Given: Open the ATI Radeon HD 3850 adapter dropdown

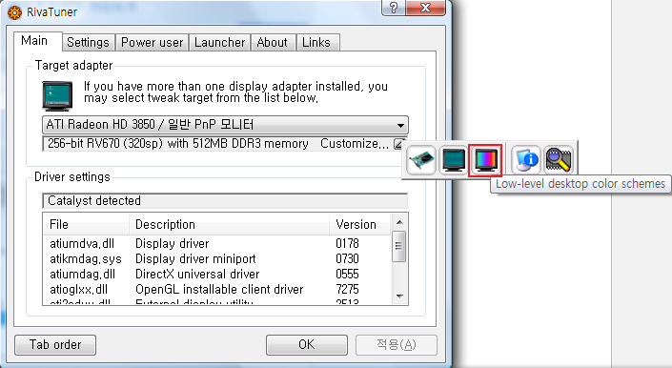Looking at the screenshot, I should [225, 125].
